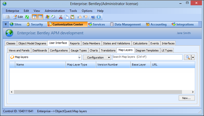This screenshot has width=204, height=116.
Task: Open Help with the question mark icon
Action: 93,17
